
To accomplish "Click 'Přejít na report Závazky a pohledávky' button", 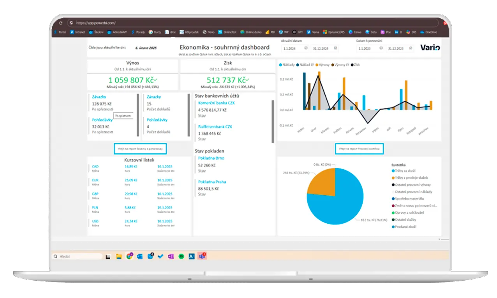I will [140, 149].
